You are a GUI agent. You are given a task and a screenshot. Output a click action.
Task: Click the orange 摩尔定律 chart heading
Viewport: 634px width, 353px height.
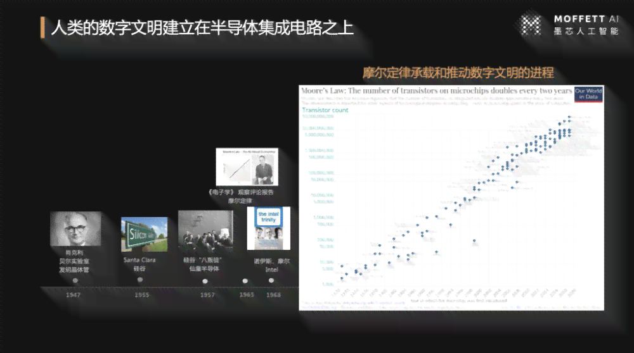coord(458,73)
